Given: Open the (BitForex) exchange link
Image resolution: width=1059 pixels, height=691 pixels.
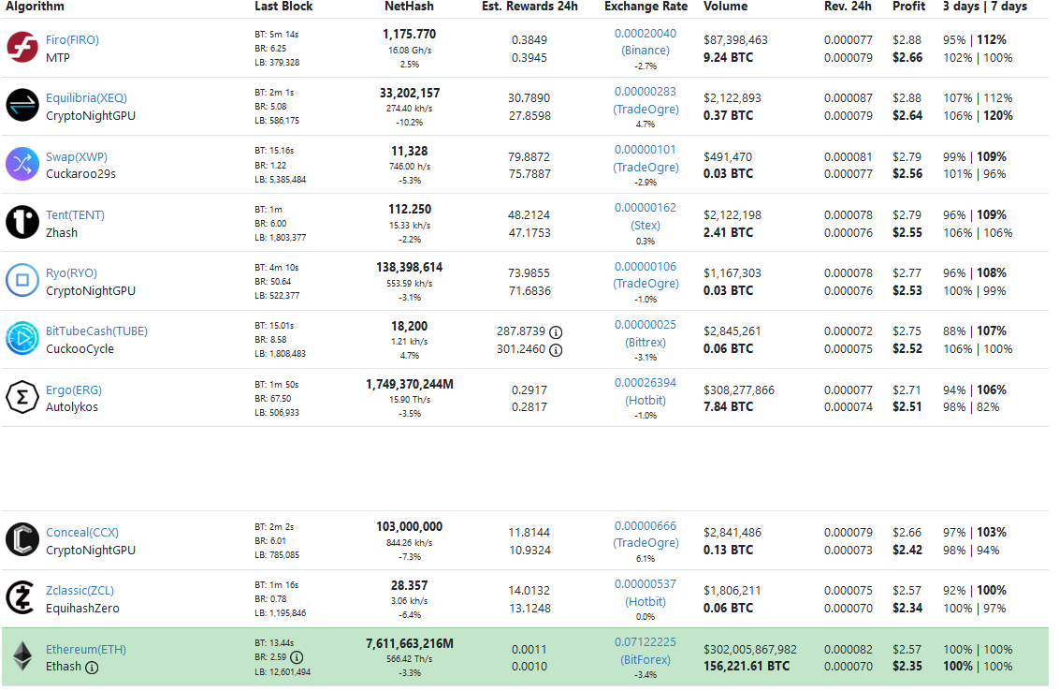Looking at the screenshot, I should coord(646,660).
